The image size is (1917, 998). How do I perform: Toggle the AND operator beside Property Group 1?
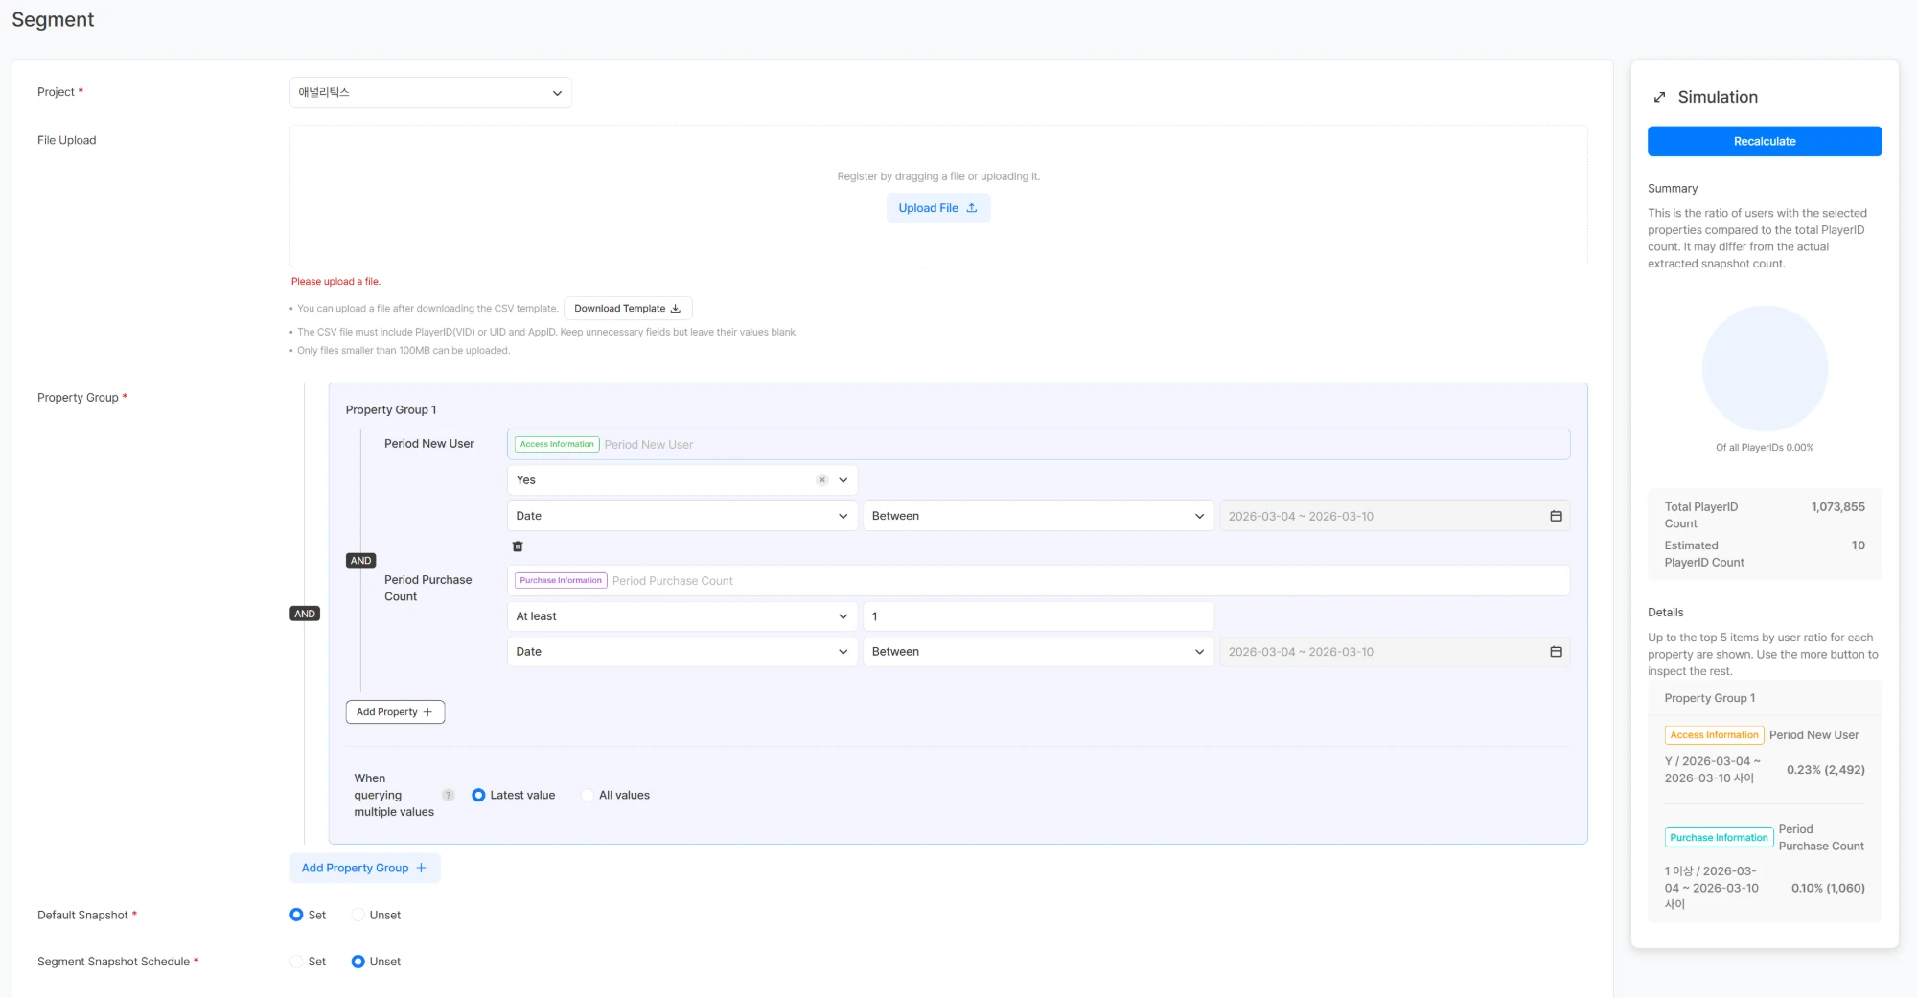tap(305, 614)
